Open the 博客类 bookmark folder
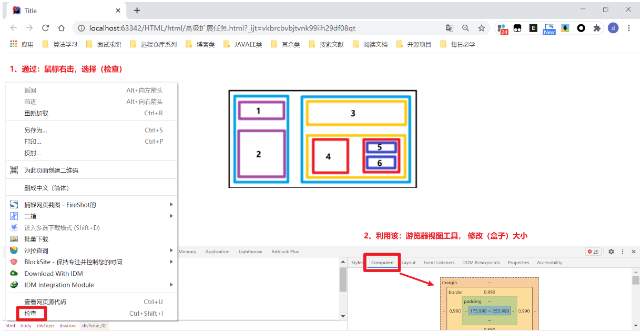 tap(200, 44)
